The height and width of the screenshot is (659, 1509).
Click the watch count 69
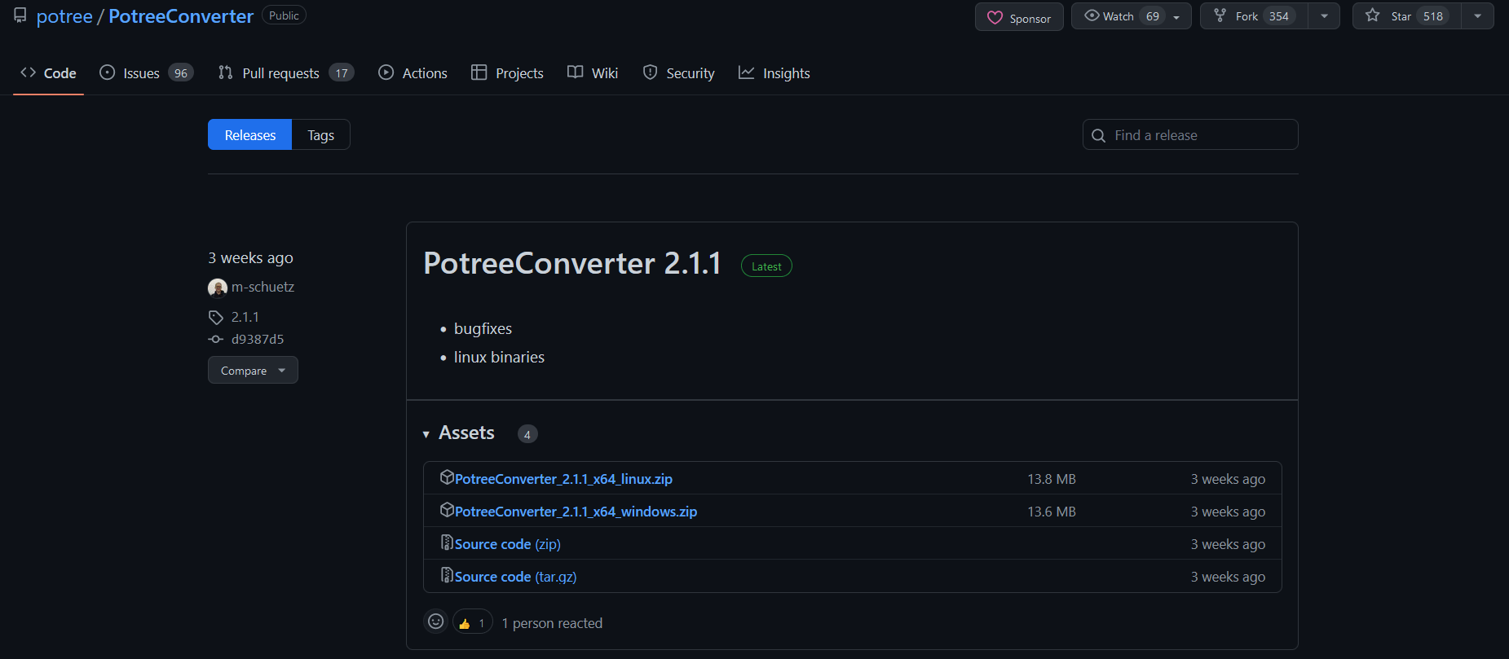tap(1153, 16)
